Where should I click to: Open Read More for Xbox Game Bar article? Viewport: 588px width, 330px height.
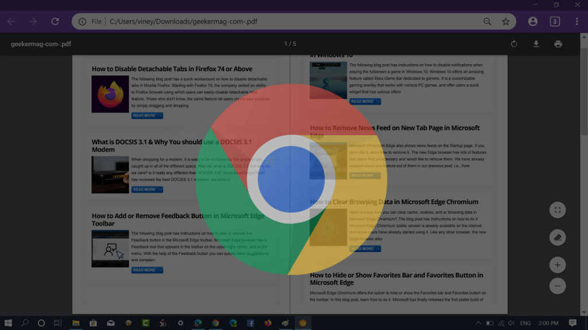(365, 101)
